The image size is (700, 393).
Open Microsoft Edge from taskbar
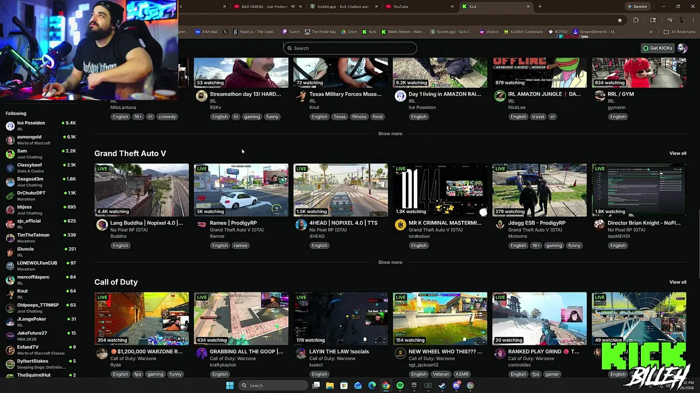pyautogui.click(x=372, y=385)
